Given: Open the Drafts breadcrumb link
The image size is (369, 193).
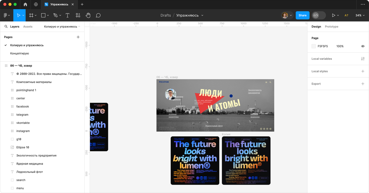Looking at the screenshot, I should (166, 15).
